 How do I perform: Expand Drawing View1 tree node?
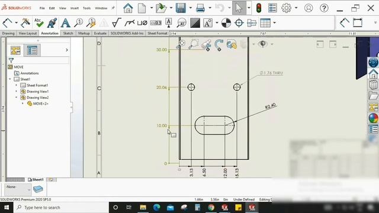(x=16, y=91)
